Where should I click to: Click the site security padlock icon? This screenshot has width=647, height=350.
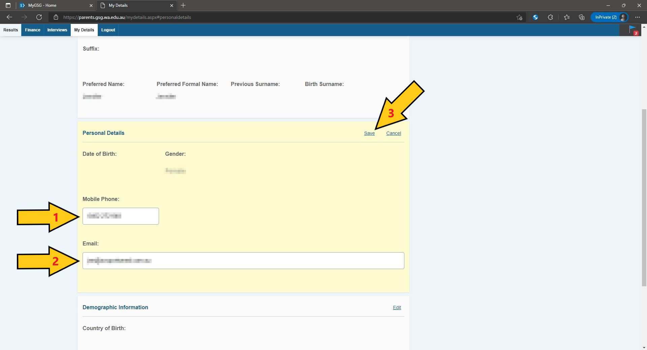[x=56, y=17]
